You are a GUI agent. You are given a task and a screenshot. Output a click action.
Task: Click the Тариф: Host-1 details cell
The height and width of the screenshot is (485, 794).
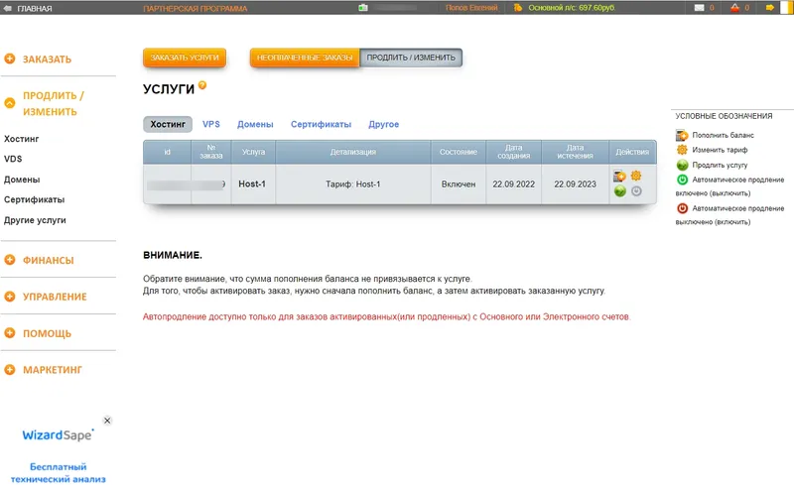353,184
